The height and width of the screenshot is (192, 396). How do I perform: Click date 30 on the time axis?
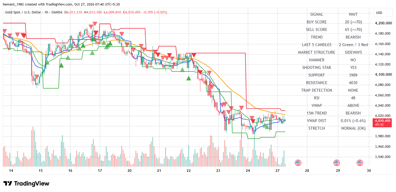click(369, 171)
